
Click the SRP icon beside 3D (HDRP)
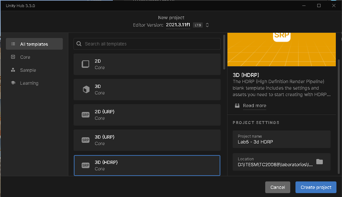(x=86, y=166)
